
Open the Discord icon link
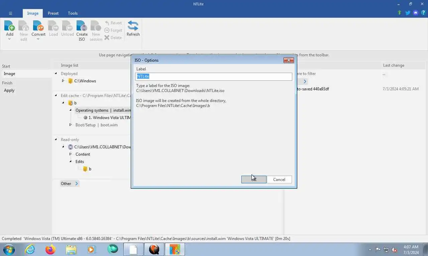point(416,13)
